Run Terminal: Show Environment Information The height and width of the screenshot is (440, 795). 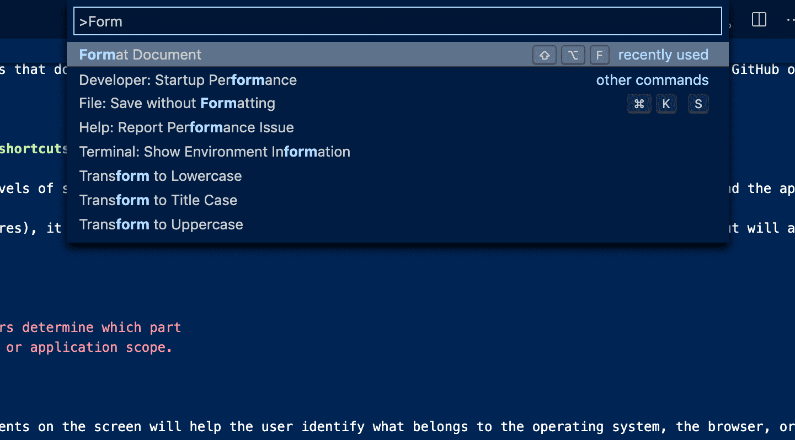coord(214,152)
